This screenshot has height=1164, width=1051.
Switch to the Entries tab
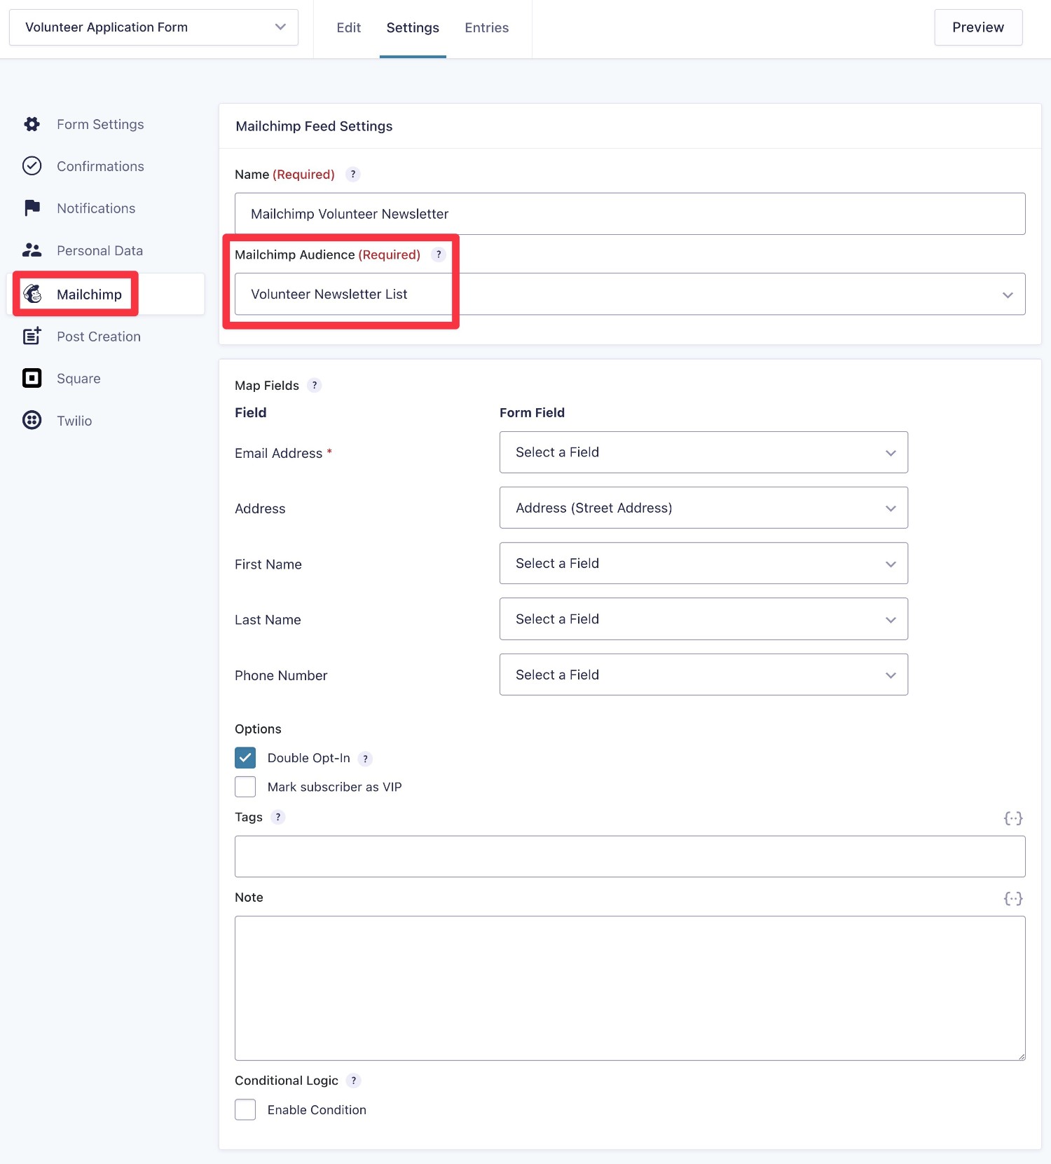click(x=487, y=28)
